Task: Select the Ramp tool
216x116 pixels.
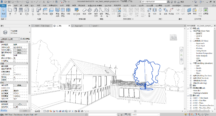Action: [x=84, y=11]
